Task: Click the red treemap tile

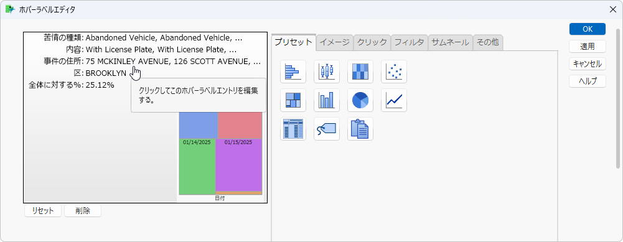Action: tap(240, 125)
